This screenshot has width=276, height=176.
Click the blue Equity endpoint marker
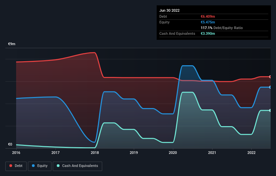pos(270,87)
